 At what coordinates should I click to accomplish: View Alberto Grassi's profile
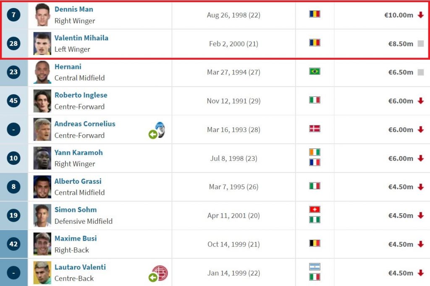(x=78, y=181)
